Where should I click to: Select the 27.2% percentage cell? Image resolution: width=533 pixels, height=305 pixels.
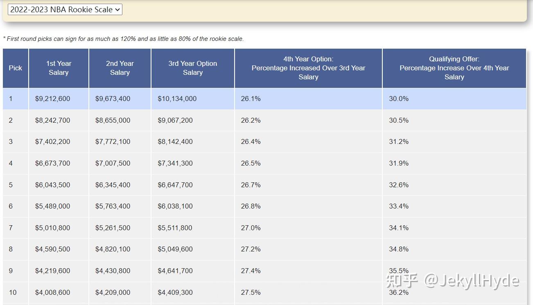click(x=308, y=249)
